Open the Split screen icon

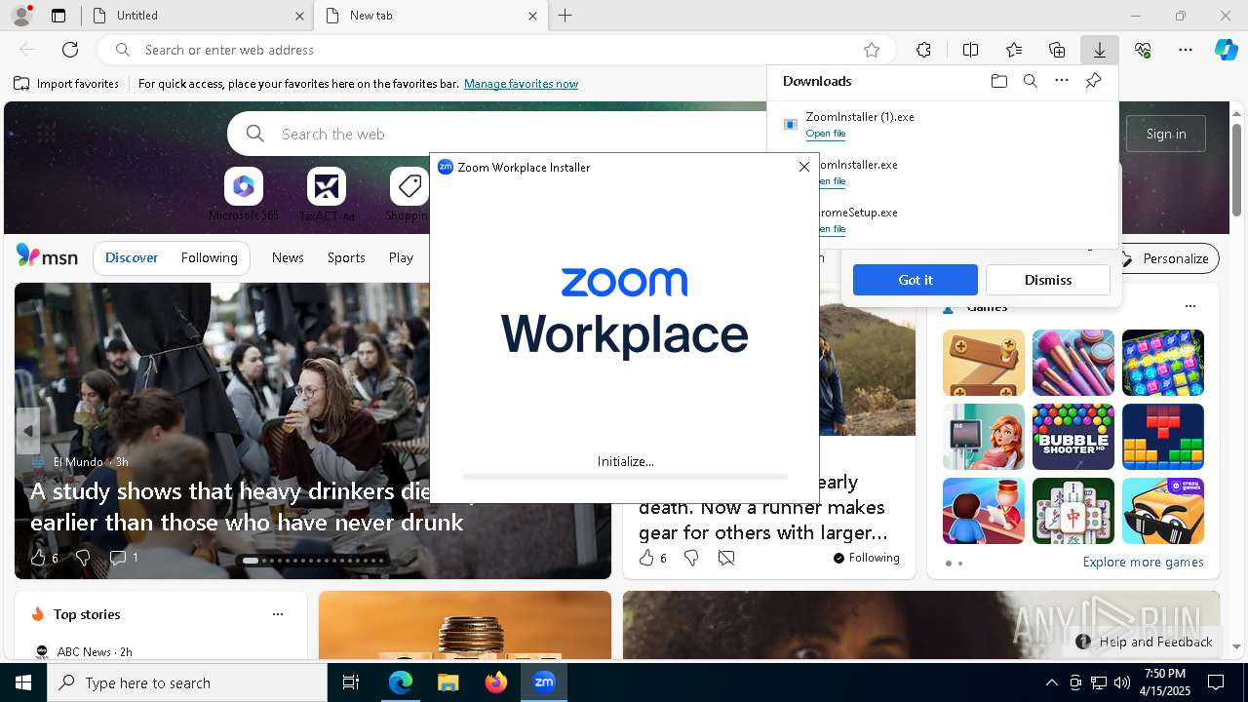pyautogui.click(x=970, y=50)
